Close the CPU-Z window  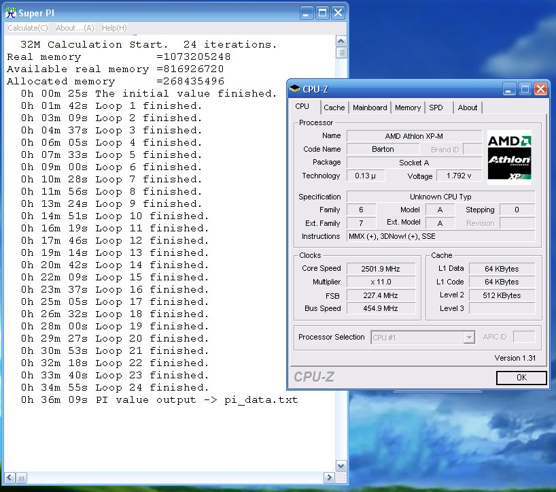(540, 89)
